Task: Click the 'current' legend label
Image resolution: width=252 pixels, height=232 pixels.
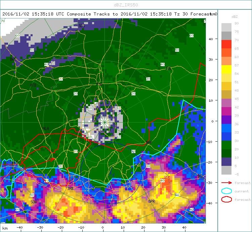Action: 242,191
